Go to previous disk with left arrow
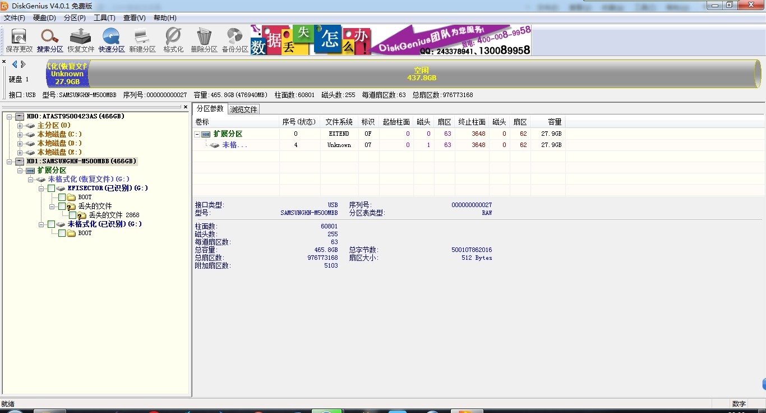Viewport: 766px width, 413px height. point(15,65)
